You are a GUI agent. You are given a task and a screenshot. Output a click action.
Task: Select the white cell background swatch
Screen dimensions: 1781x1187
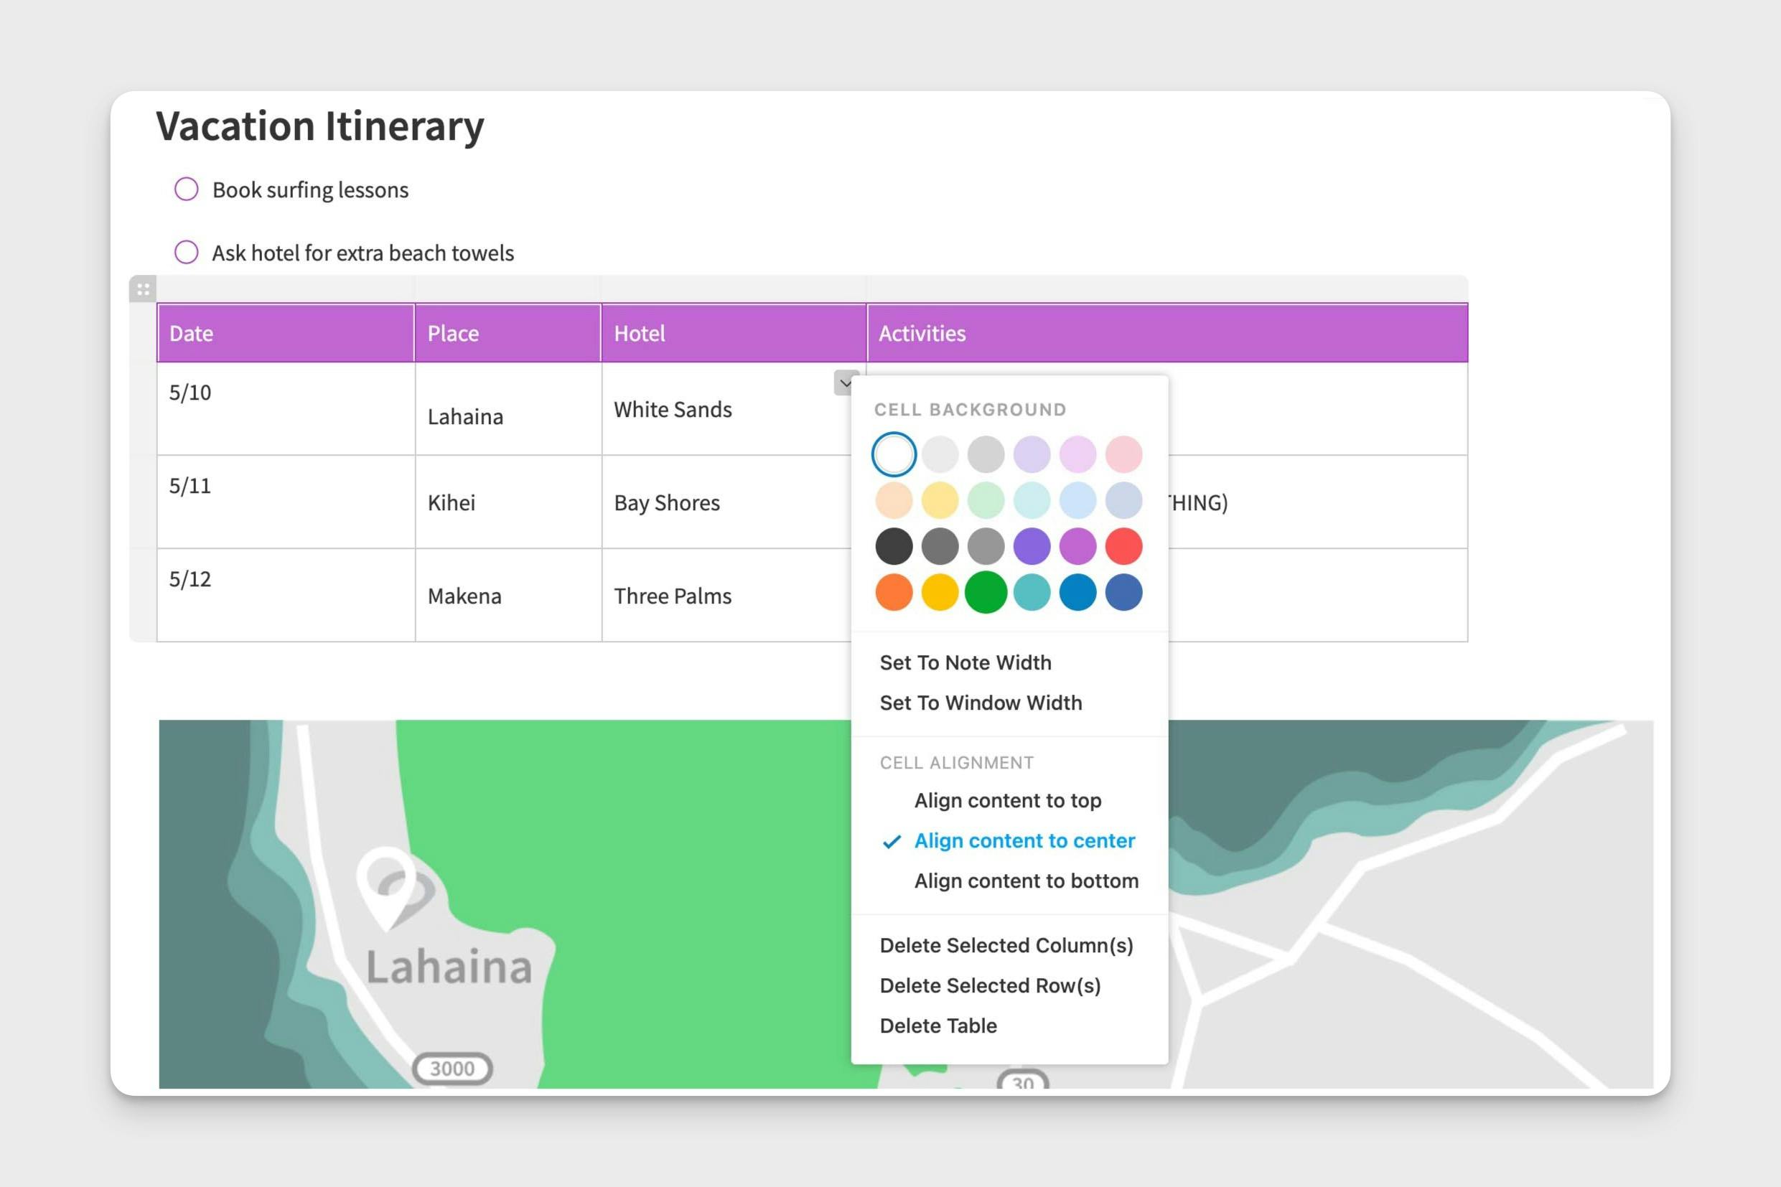coord(894,454)
